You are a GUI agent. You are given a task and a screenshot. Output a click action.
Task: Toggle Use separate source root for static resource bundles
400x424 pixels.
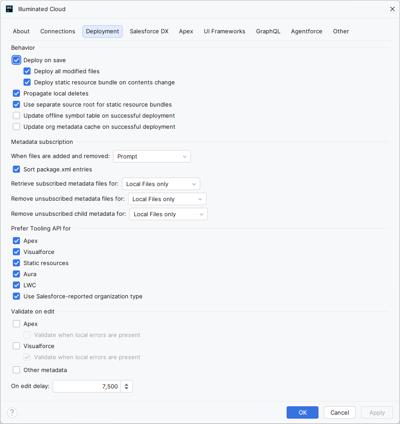[x=16, y=104]
